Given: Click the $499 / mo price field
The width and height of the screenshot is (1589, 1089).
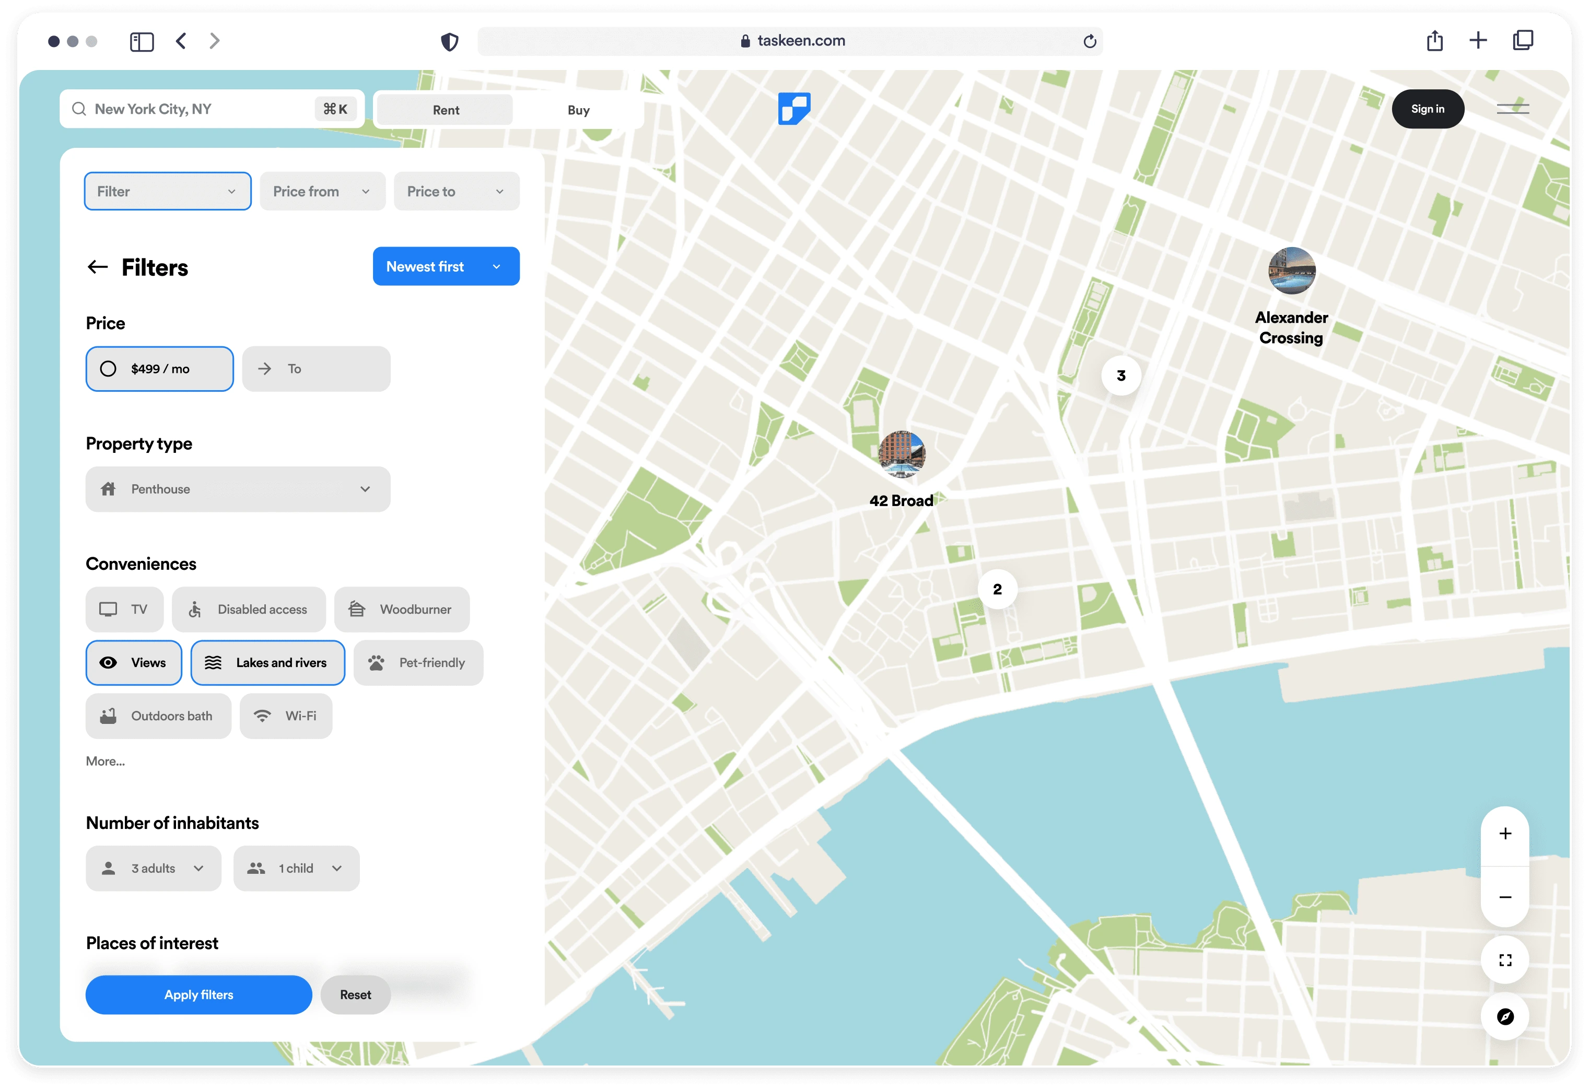Looking at the screenshot, I should (160, 369).
